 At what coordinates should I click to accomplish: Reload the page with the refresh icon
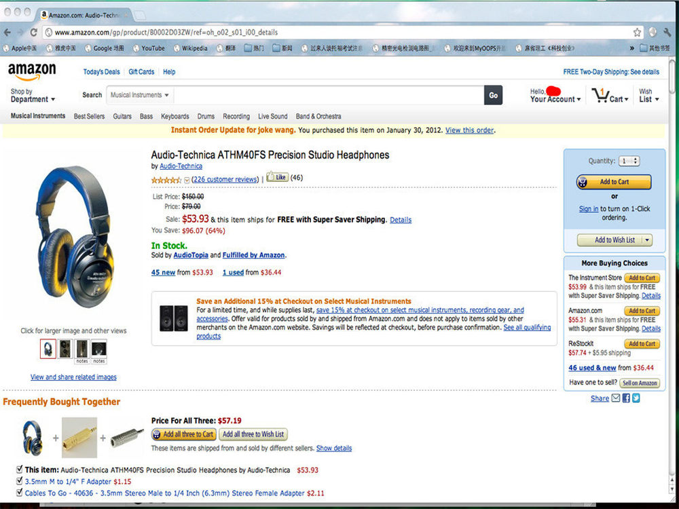pyautogui.click(x=33, y=33)
